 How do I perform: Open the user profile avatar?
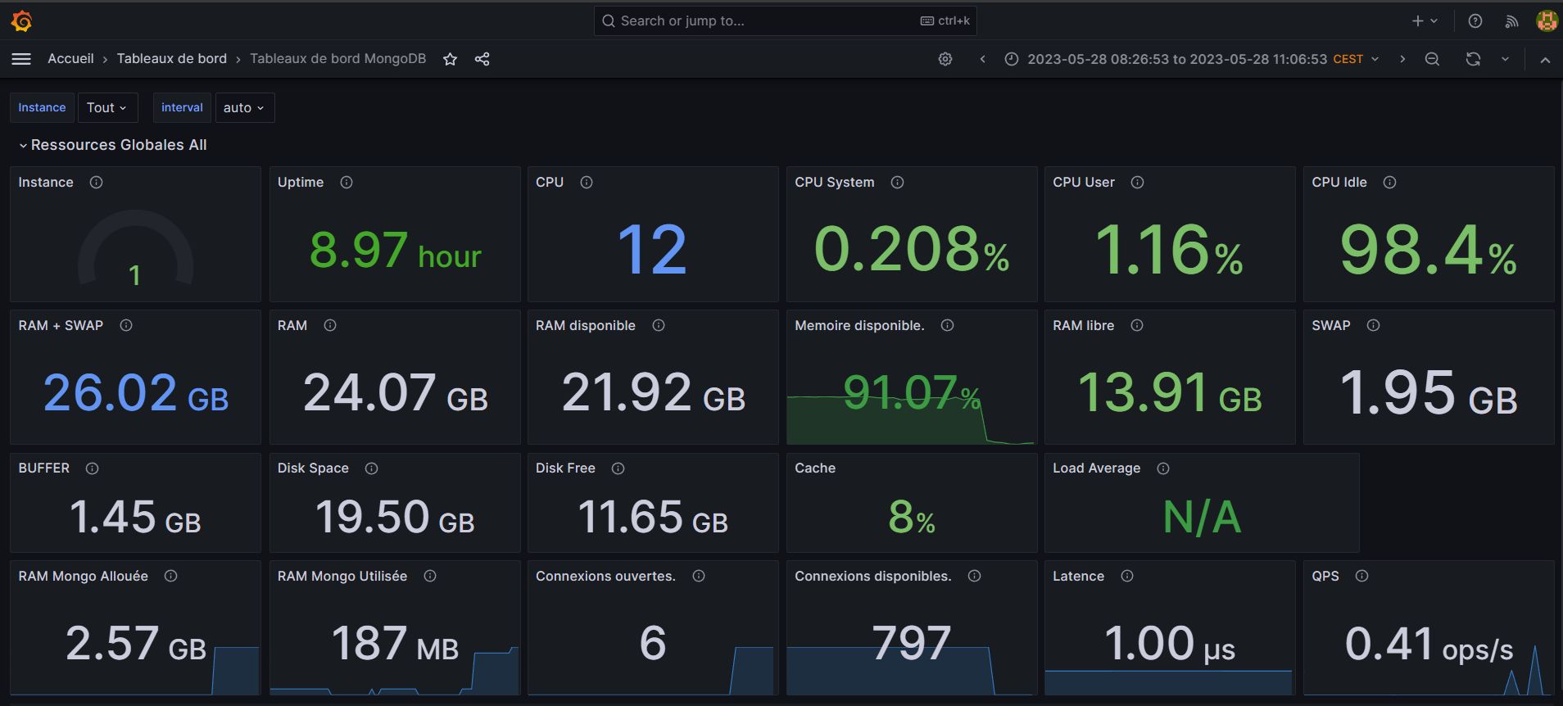[1546, 21]
